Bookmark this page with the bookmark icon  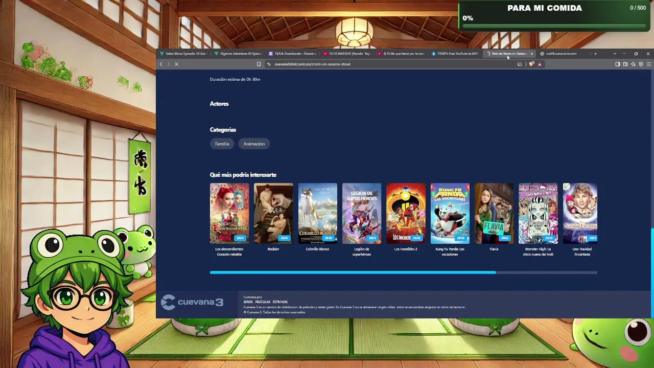click(x=259, y=64)
